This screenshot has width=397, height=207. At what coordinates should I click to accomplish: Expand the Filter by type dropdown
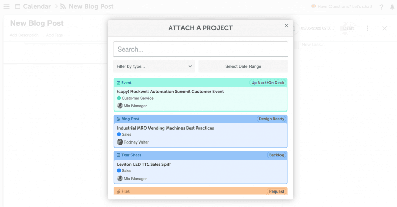[154, 66]
